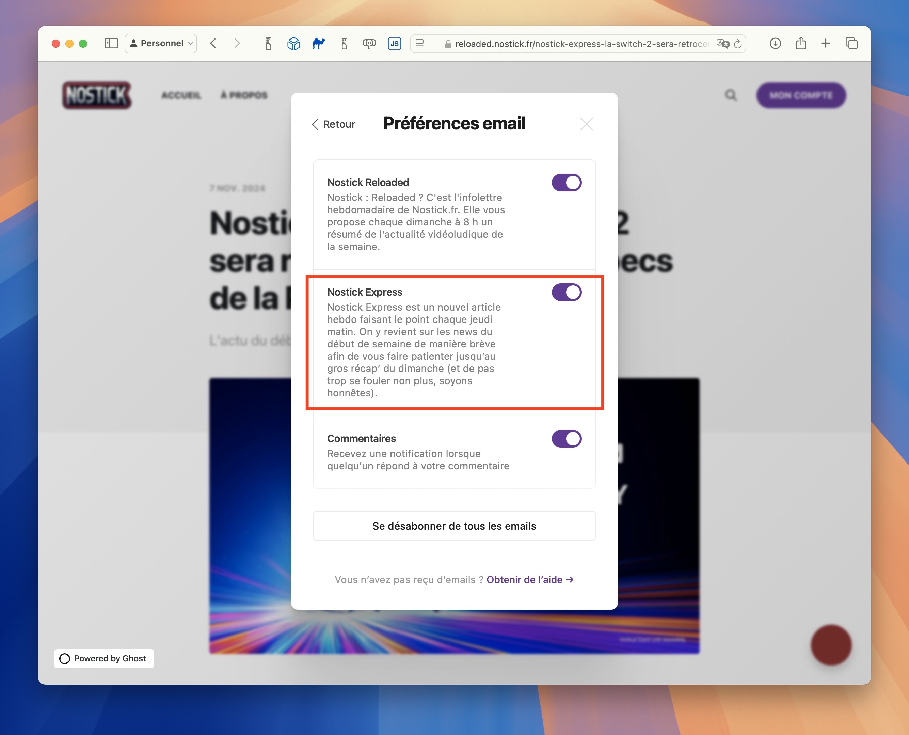Viewport: 909px width, 735px height.
Task: Disable the Nostick Reloaded newsletter toggle
Action: tap(566, 183)
